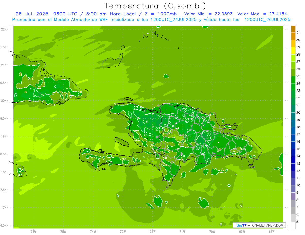The height and width of the screenshot is (235, 305).
Task: Select the valid-until stamp "1200UTC_26JUL2025"
Action: point(267,20)
